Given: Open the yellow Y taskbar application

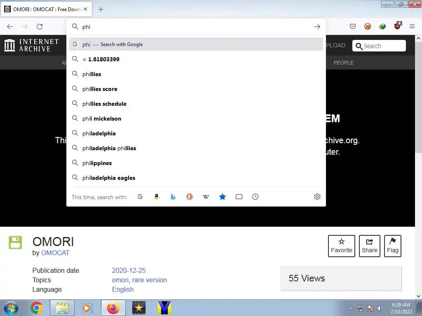Looking at the screenshot, I should [164, 308].
